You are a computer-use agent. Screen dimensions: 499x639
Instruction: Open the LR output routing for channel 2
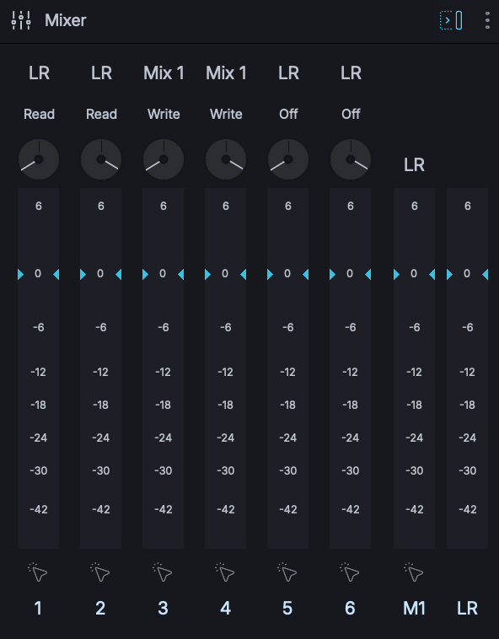tap(101, 73)
